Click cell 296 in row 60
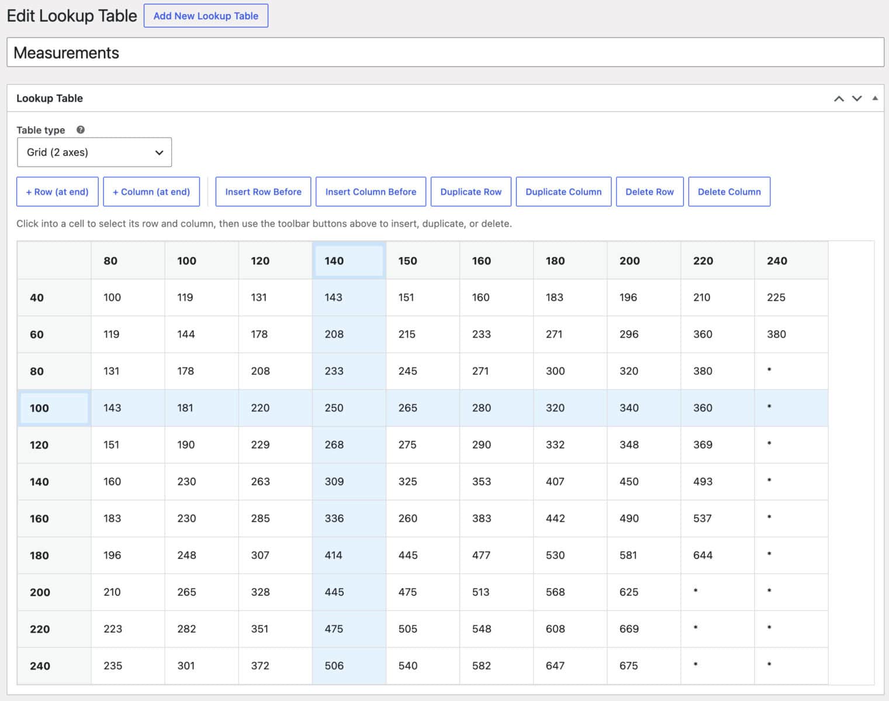 click(644, 334)
